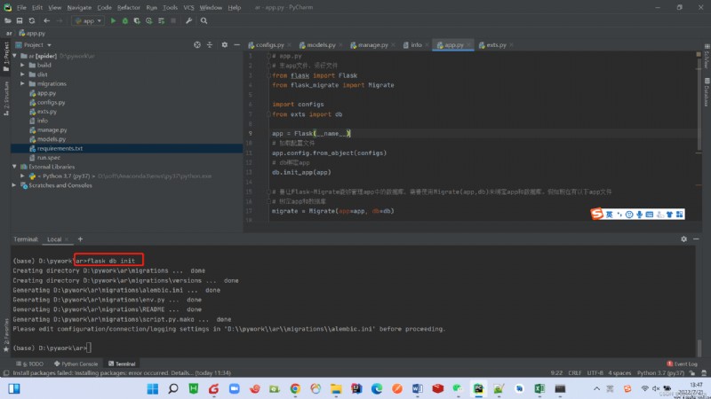Start debugging with the bug icon

125,20
